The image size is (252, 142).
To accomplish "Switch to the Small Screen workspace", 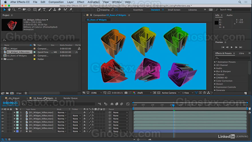I will (x=174, y=10).
